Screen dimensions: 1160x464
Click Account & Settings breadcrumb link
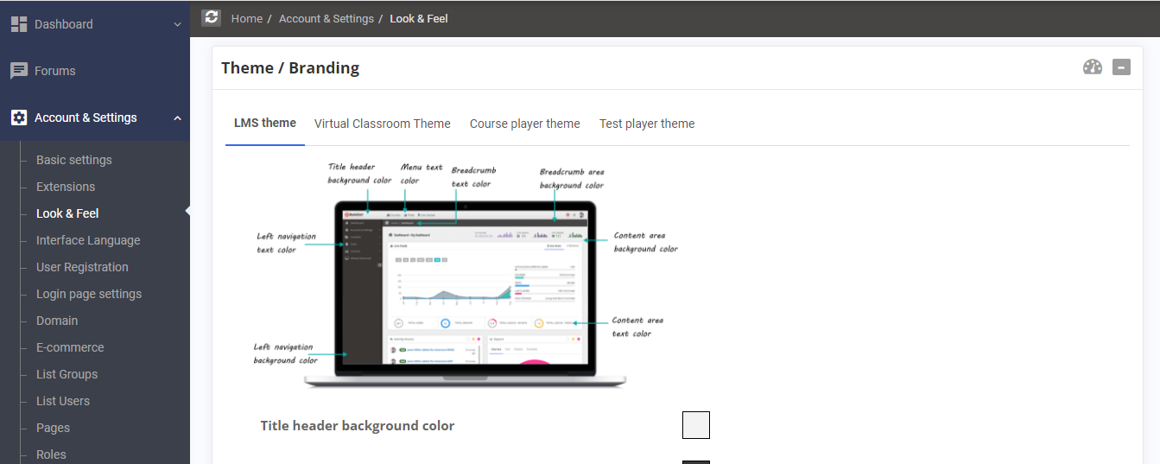(x=326, y=18)
